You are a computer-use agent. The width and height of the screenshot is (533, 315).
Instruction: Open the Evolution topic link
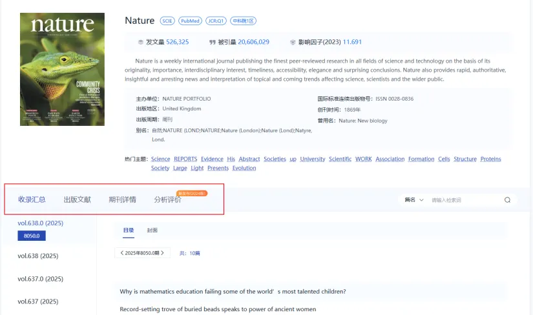[244, 168]
